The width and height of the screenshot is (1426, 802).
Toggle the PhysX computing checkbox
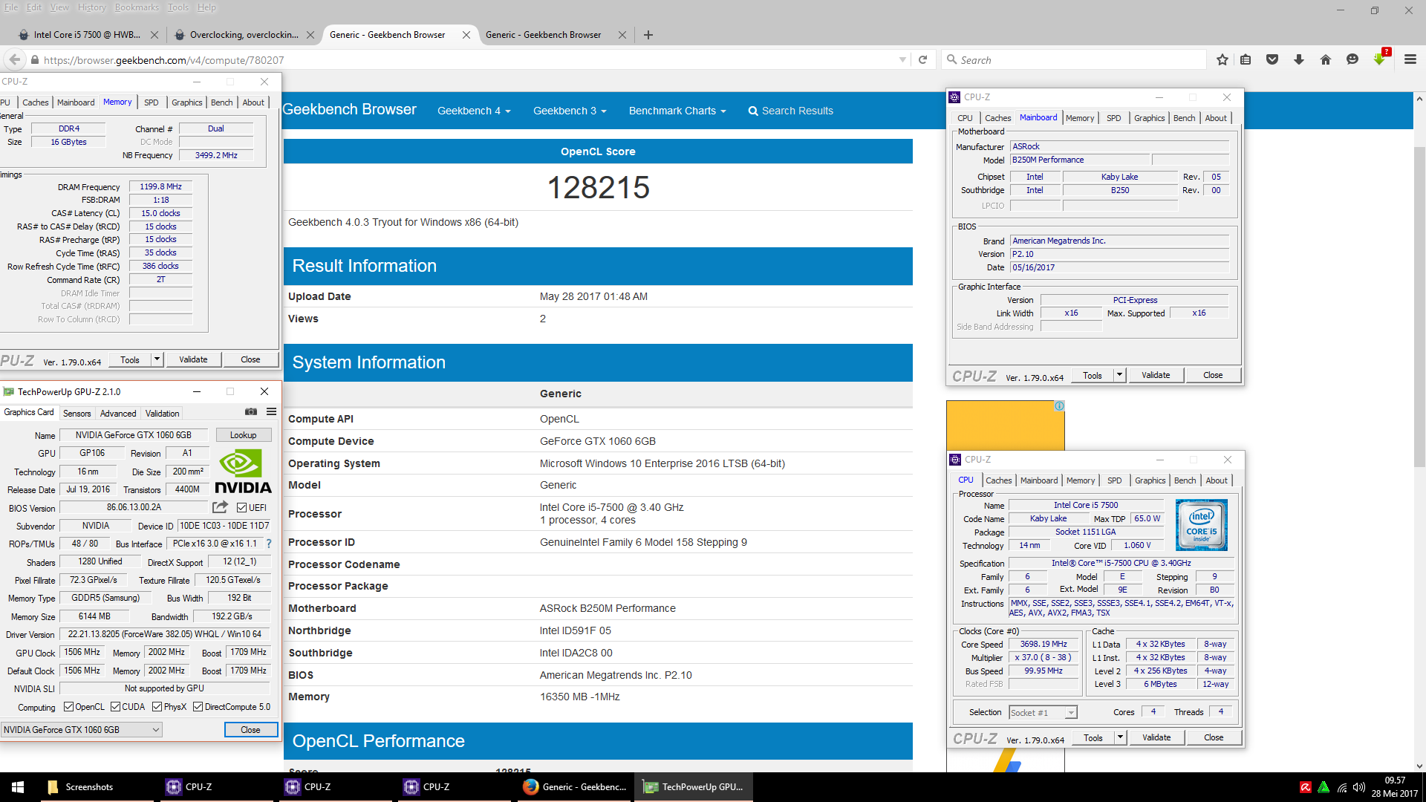point(157,706)
